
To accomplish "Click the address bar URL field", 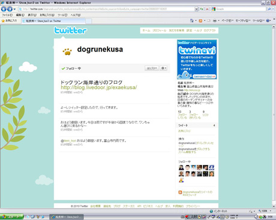I will [106, 9].
